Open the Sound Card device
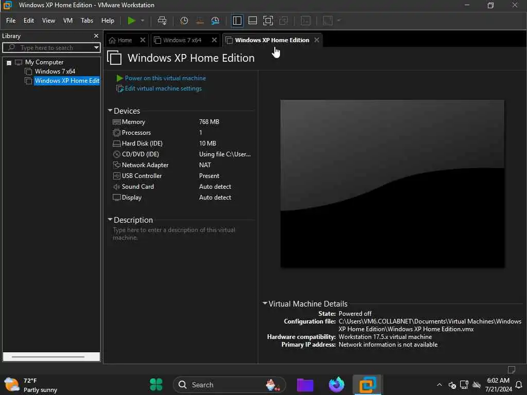 (137, 186)
